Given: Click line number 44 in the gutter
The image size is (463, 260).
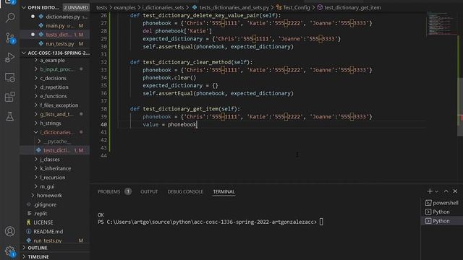Looking at the screenshot, I should click(103, 155).
